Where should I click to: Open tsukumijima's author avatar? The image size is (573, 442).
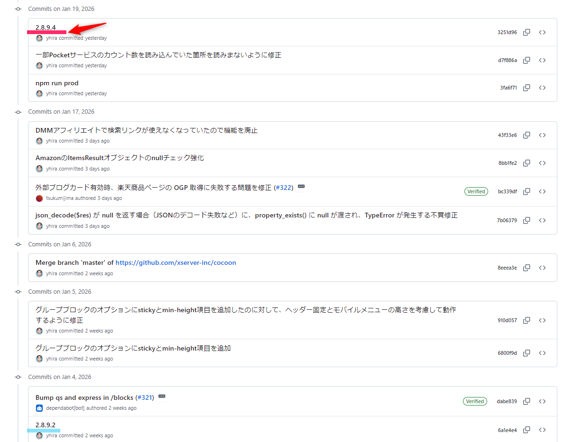(x=39, y=198)
